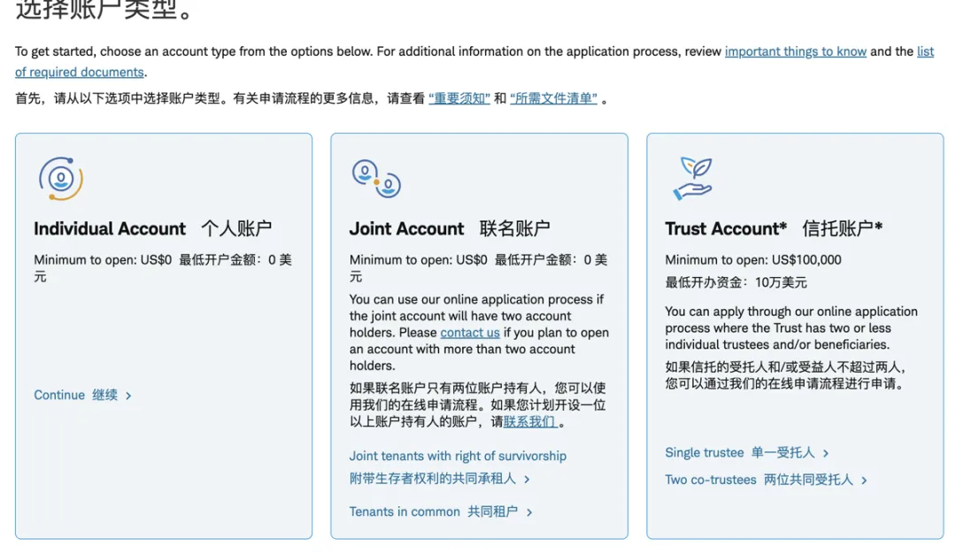
Task: Open the important things to know link
Action: (795, 52)
